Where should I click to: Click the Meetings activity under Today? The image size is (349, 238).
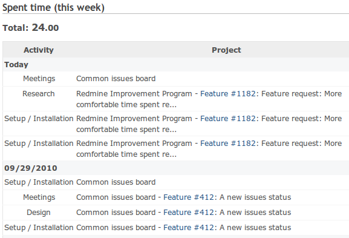[x=39, y=79]
